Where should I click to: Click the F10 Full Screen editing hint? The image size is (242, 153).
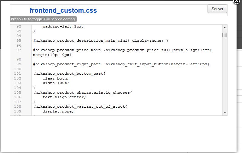pos(43,19)
